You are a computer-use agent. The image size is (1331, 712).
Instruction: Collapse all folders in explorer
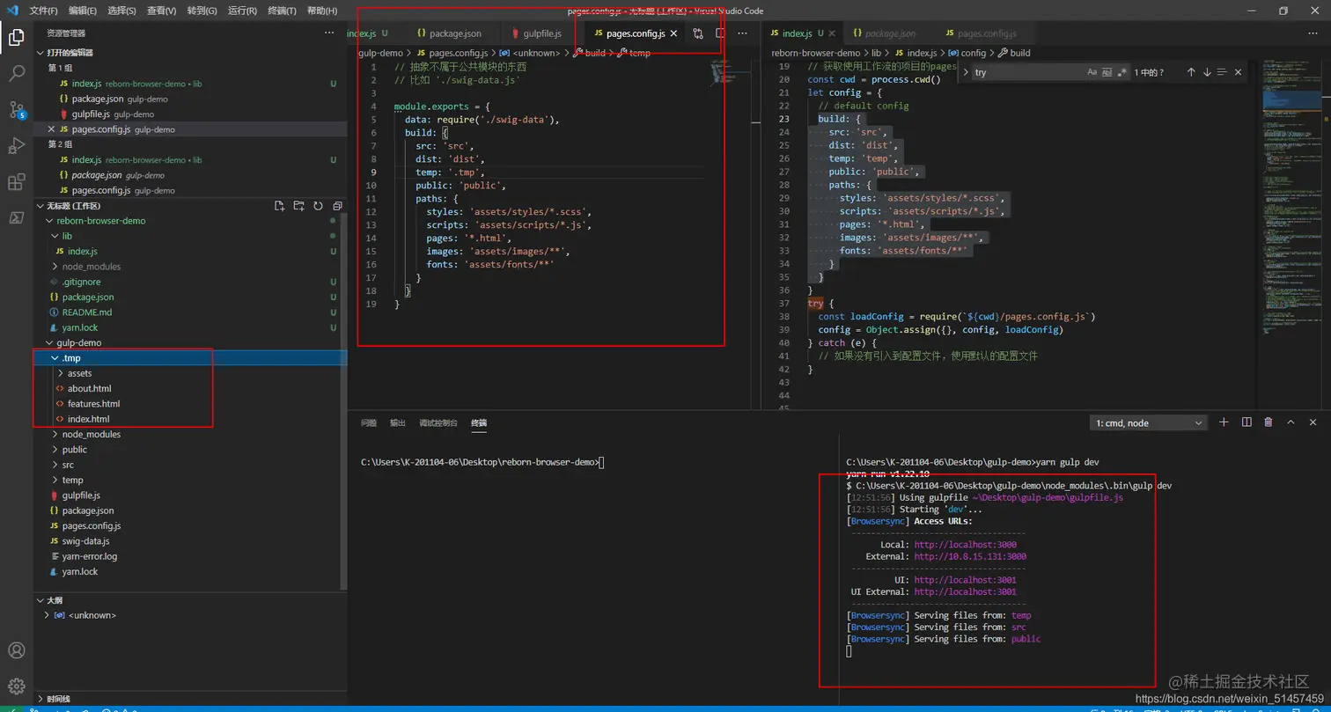(x=335, y=206)
